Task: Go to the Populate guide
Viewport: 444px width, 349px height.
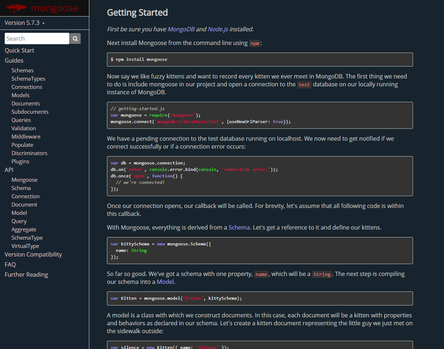Action: coord(22,145)
